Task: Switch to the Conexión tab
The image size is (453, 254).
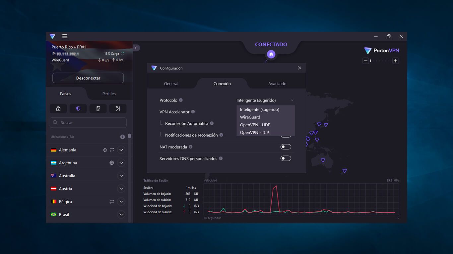Action: (x=222, y=84)
